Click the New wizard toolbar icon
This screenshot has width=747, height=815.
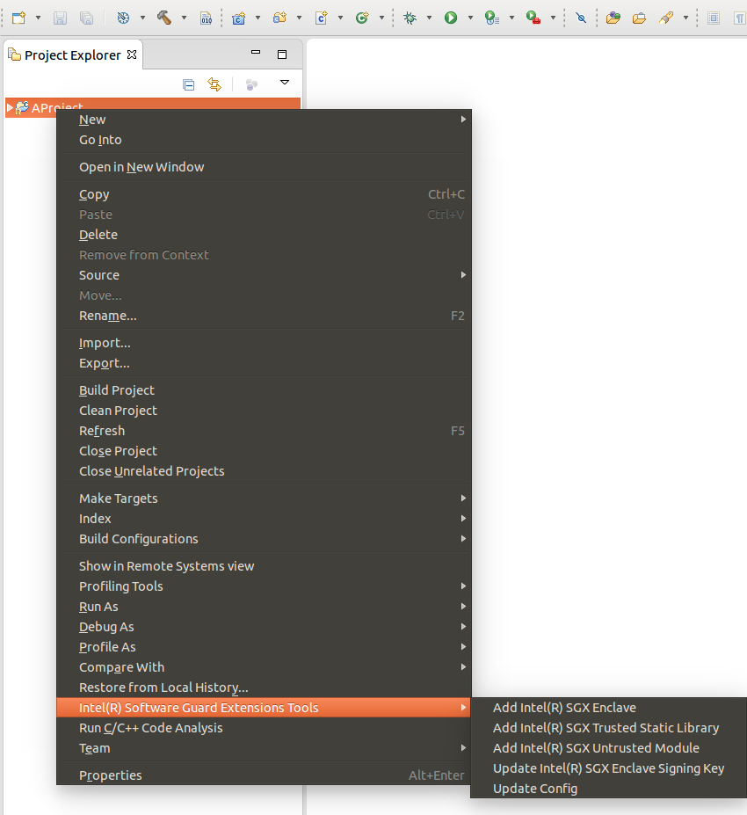click(x=18, y=18)
